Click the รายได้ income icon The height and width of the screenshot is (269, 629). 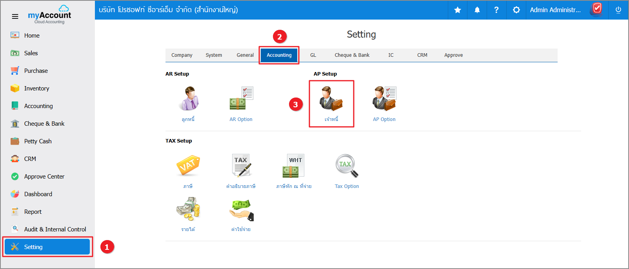(188, 209)
